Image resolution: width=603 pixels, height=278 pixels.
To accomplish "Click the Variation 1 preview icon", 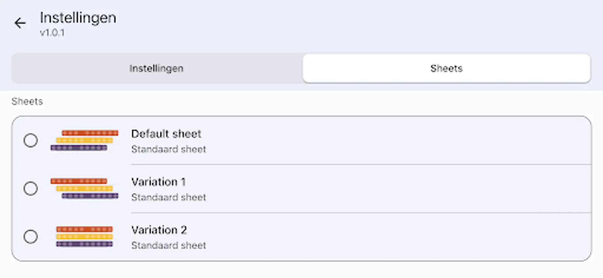I will click(84, 188).
